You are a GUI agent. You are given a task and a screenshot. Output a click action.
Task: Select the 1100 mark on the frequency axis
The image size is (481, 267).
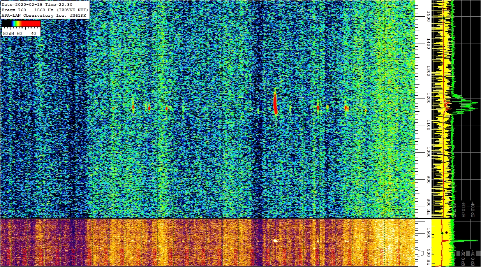[x=428, y=125]
